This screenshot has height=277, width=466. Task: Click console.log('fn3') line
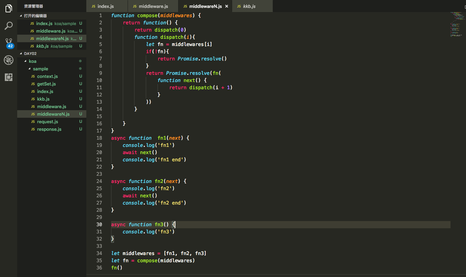click(149, 232)
